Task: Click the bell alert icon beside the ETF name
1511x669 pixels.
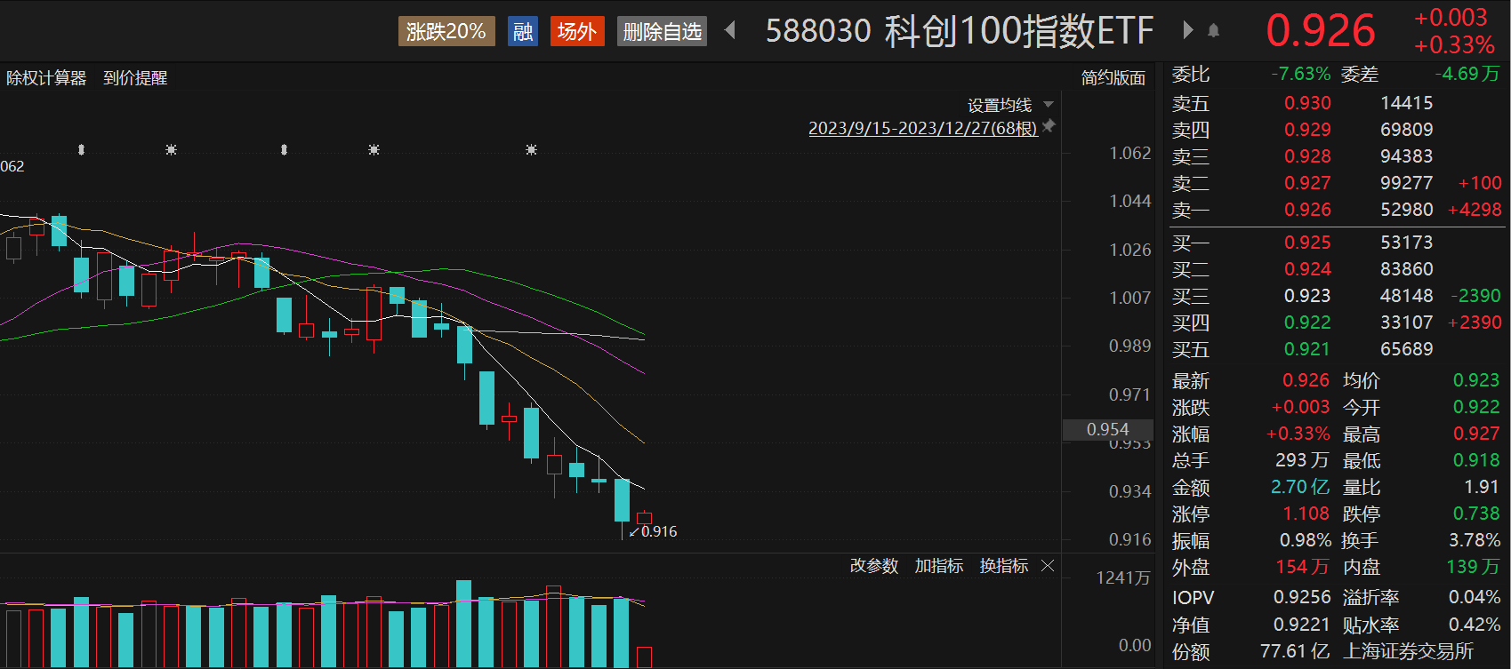Action: point(1213,31)
